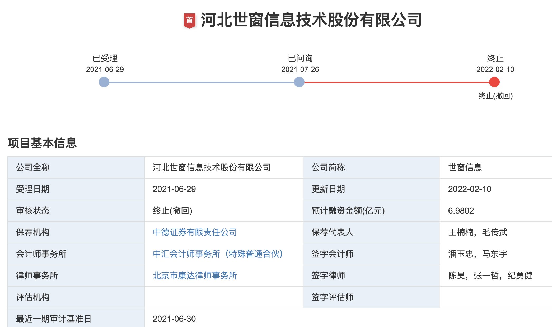Click the 评估机构 label cell

tap(76, 297)
